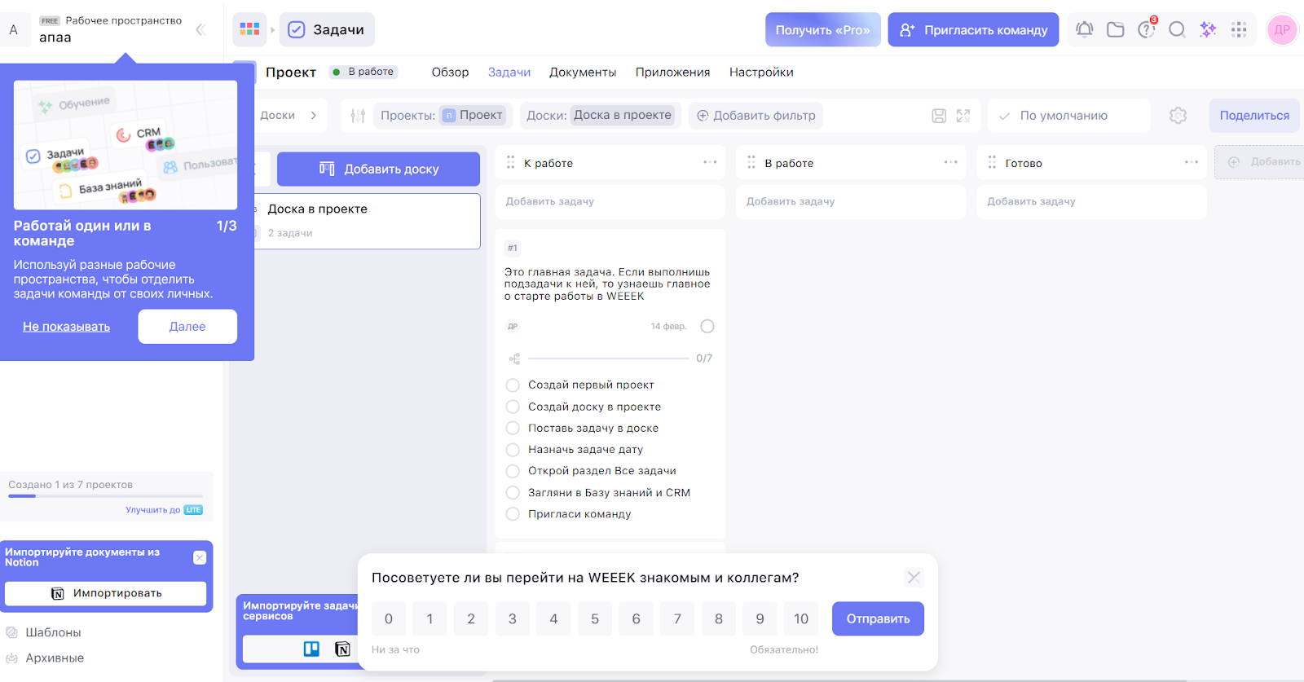Save filter with floppy disk icon

pyautogui.click(x=939, y=116)
